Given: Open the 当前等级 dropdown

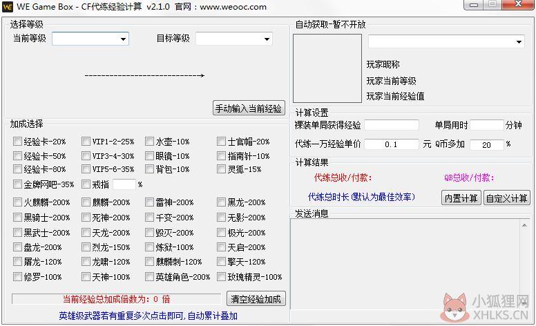Looking at the screenshot, I should 90,39.
